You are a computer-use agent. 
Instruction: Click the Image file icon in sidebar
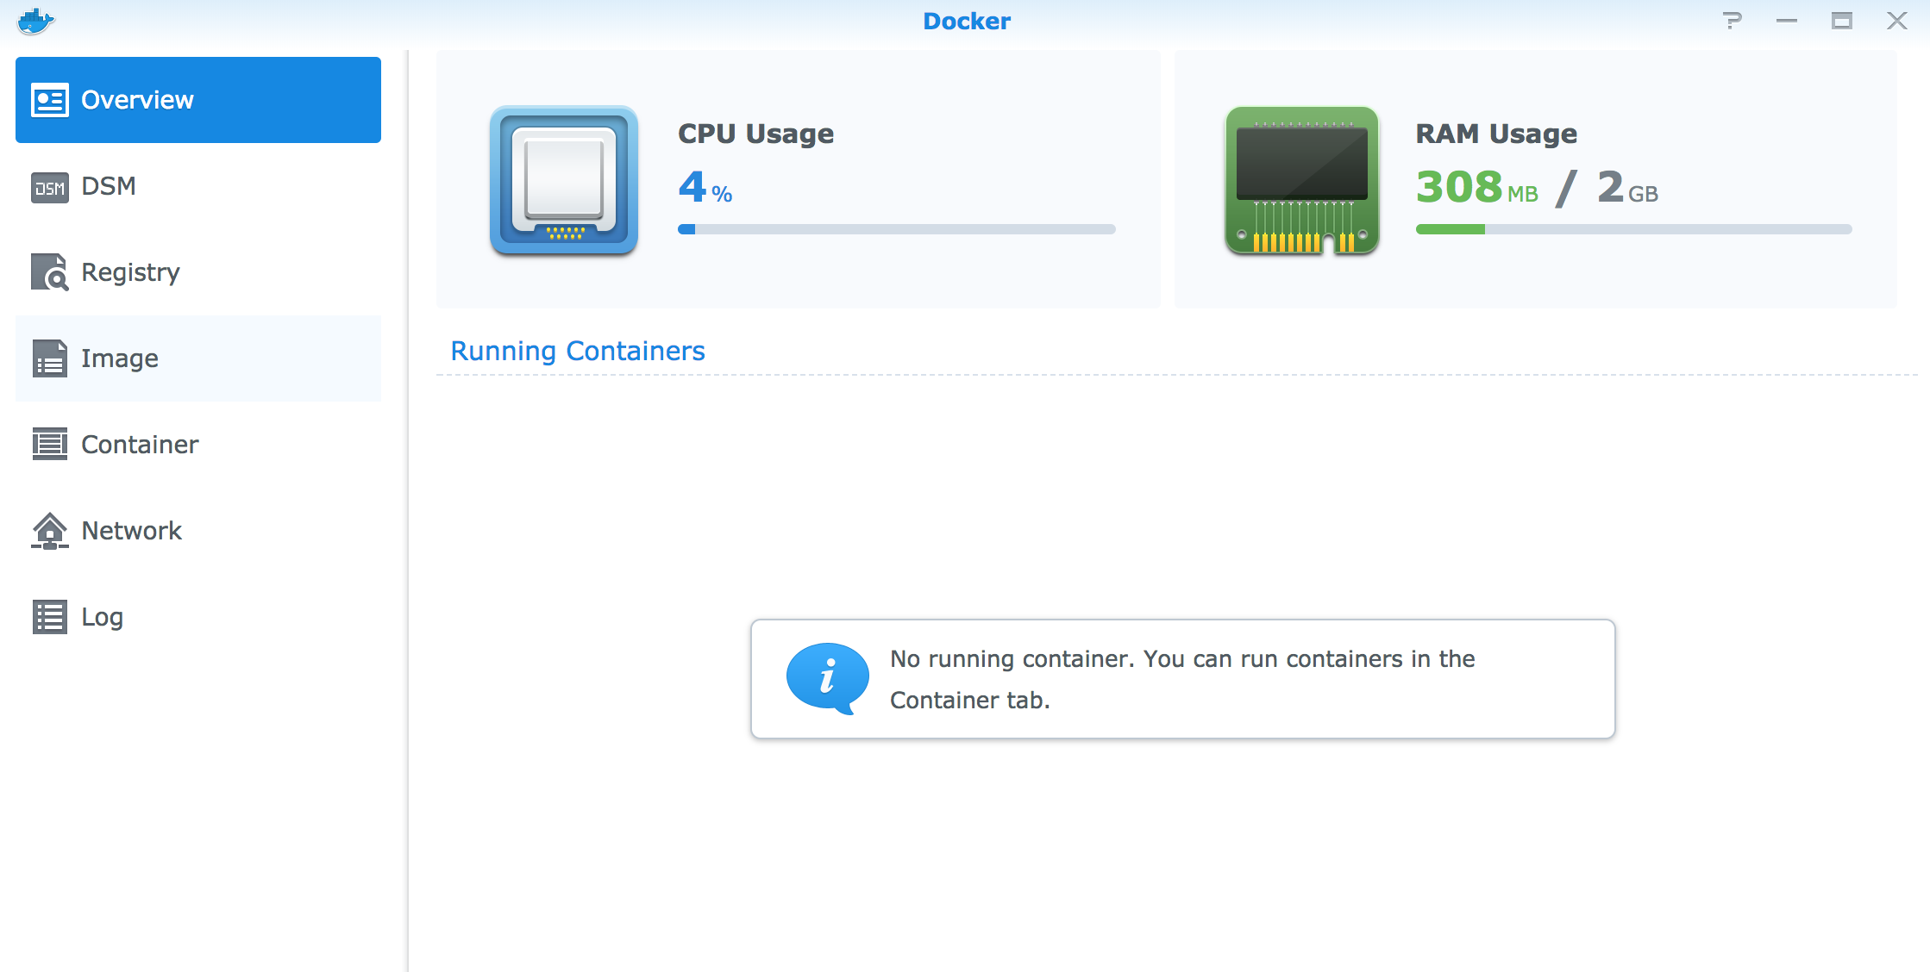pyautogui.click(x=50, y=358)
